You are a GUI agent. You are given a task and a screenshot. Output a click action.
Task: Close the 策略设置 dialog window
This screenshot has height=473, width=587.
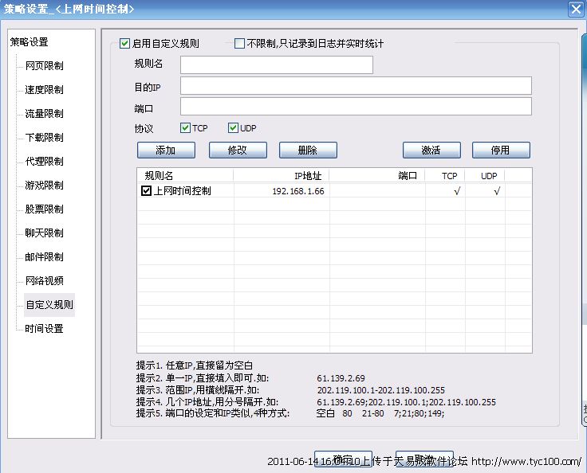(575, 9)
